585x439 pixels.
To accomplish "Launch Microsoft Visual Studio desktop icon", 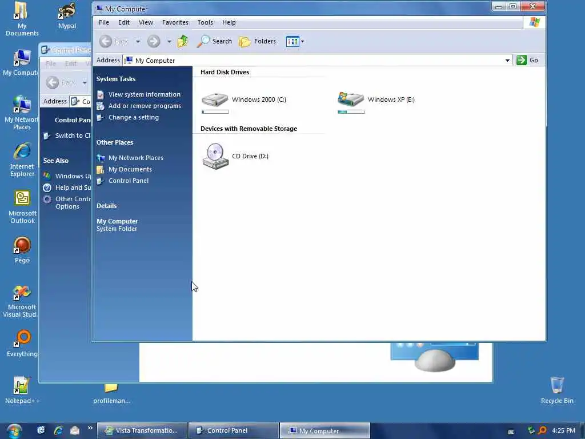I will click(x=21, y=301).
